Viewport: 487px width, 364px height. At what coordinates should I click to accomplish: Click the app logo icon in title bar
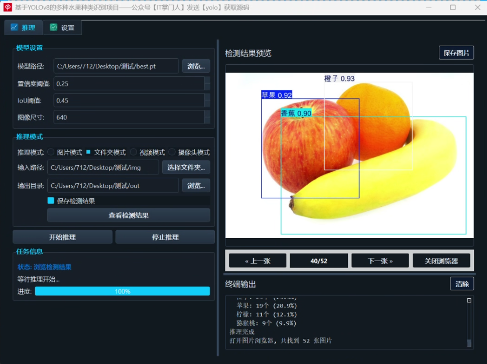[x=8, y=7]
